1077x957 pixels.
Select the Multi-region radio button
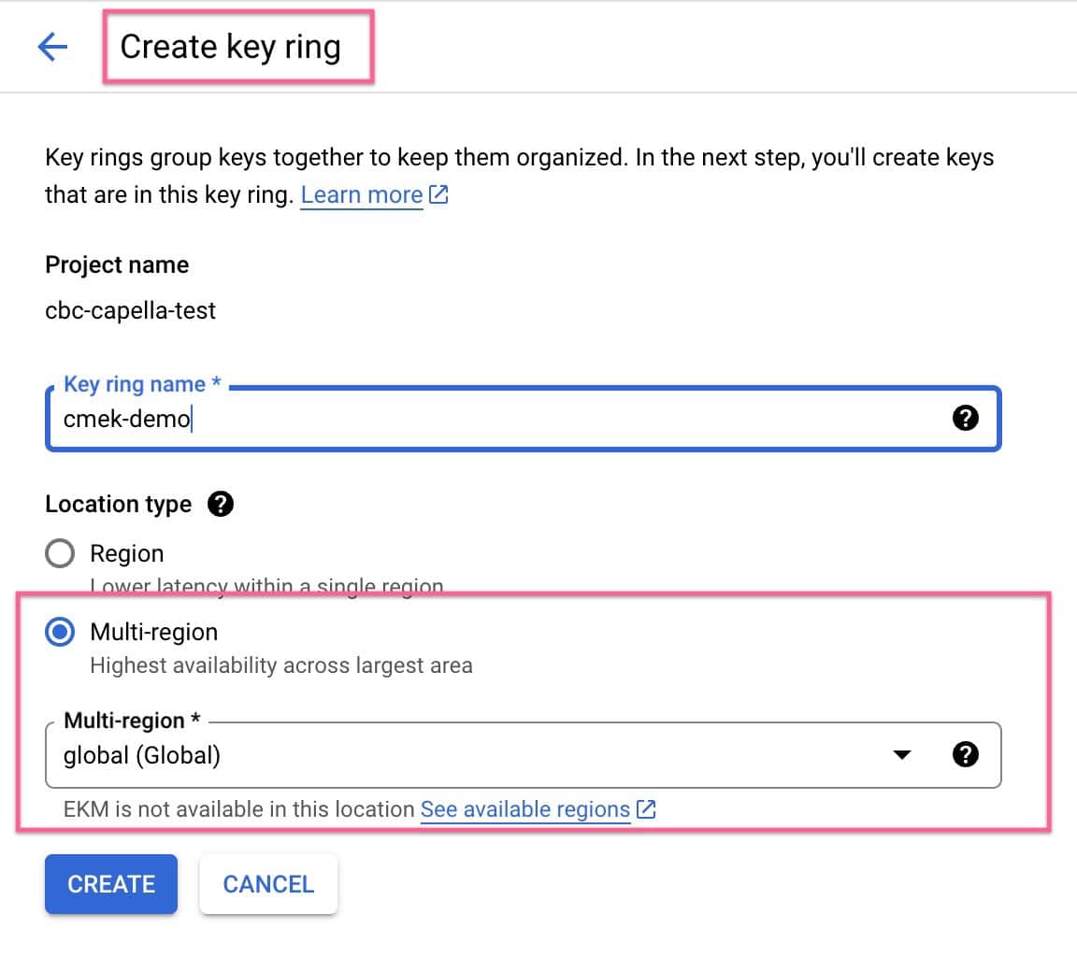(59, 632)
